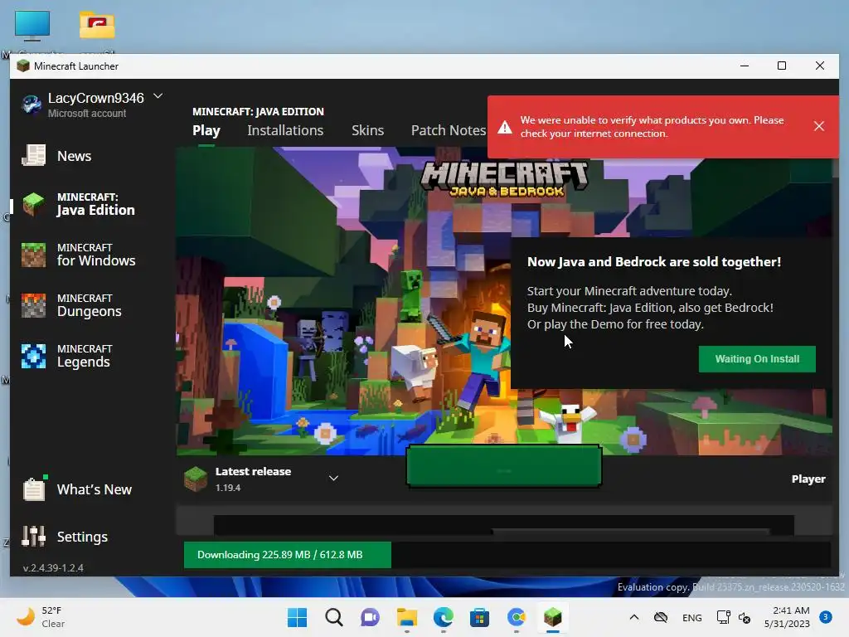Click the warning triangle icon in error banner

(505, 127)
